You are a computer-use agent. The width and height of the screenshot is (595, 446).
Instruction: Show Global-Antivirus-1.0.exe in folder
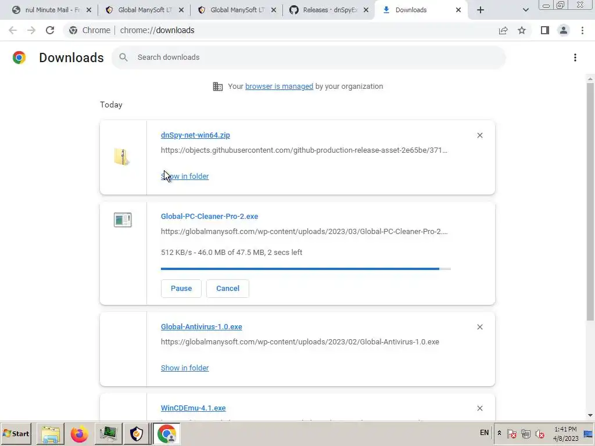(x=185, y=368)
